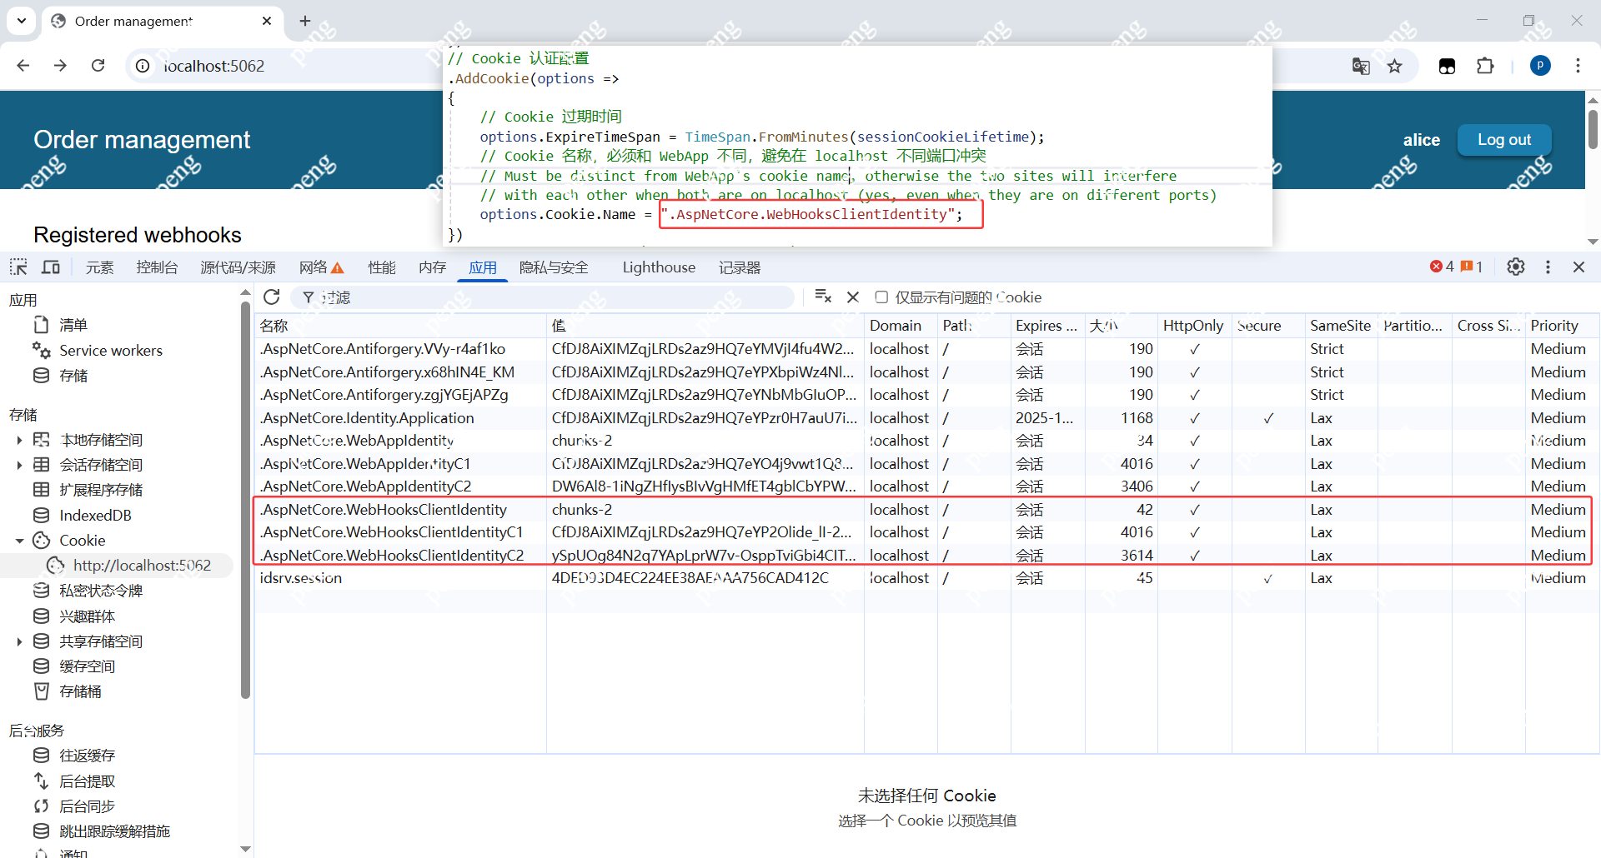Switch to the 性能 (Performance) tab
Screen dimensions: 1601x858
[382, 267]
